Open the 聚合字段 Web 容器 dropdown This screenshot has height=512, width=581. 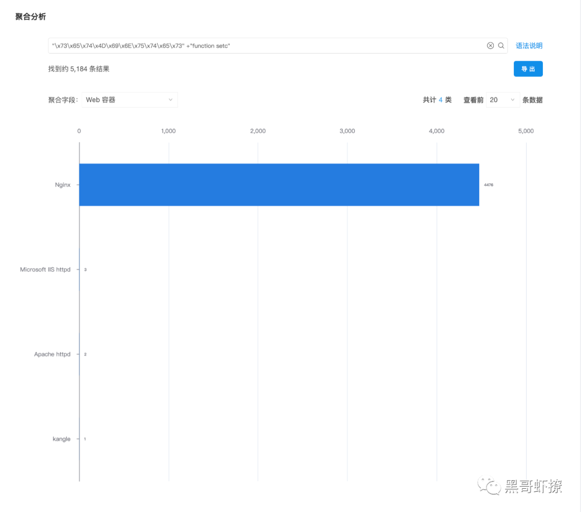130,99
